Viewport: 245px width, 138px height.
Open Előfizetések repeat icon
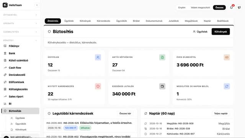click(5, 82)
